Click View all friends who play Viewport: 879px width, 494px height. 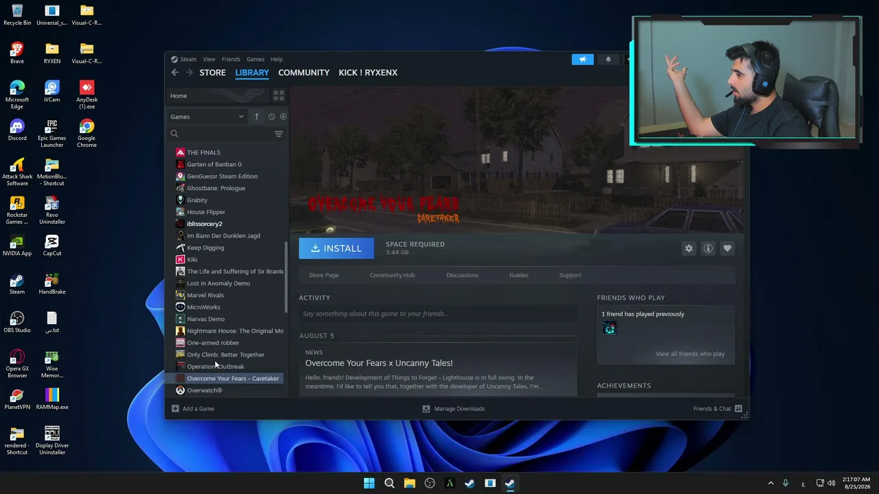click(x=690, y=354)
